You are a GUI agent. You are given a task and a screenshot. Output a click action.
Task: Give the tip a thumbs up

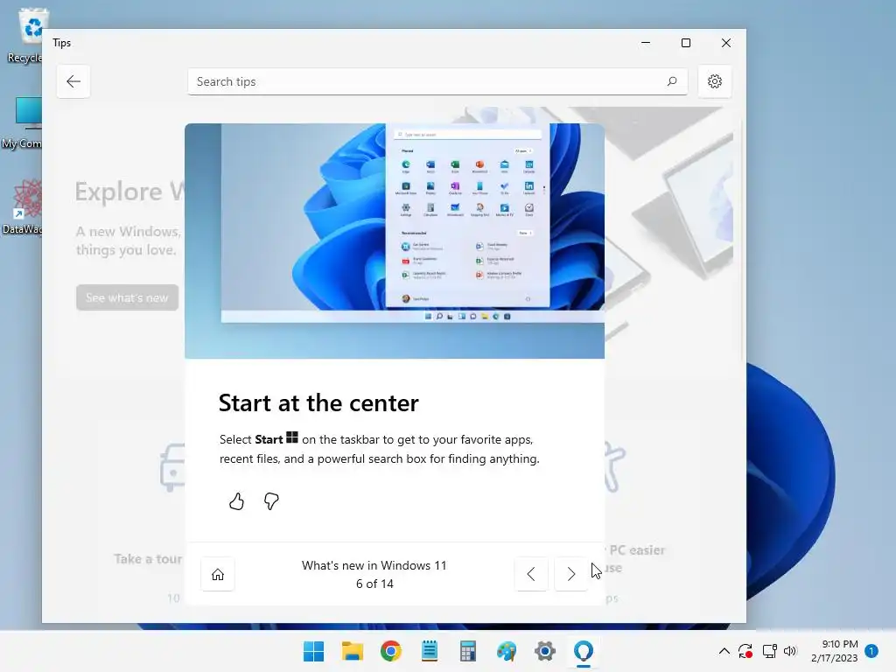click(236, 501)
